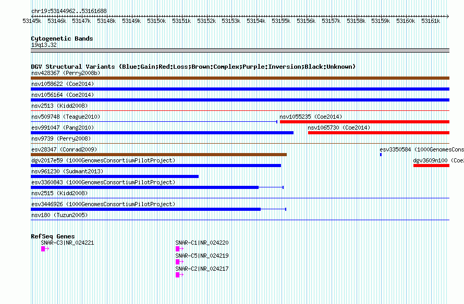This screenshot has height=304, width=464.
Task: Click the 19q13.32 cytogenetic band bar
Action: [x=240, y=50]
